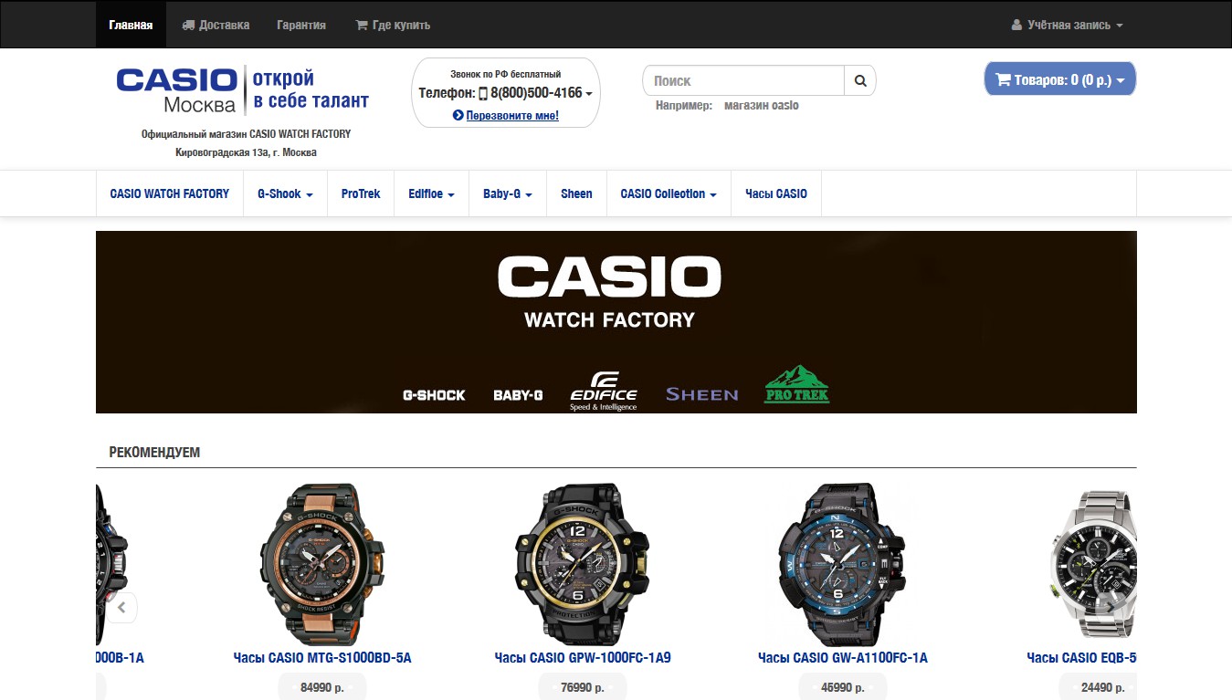Screen dimensions: 1232x700
Task: Click the carousel next arrow
Action: (x=1110, y=603)
